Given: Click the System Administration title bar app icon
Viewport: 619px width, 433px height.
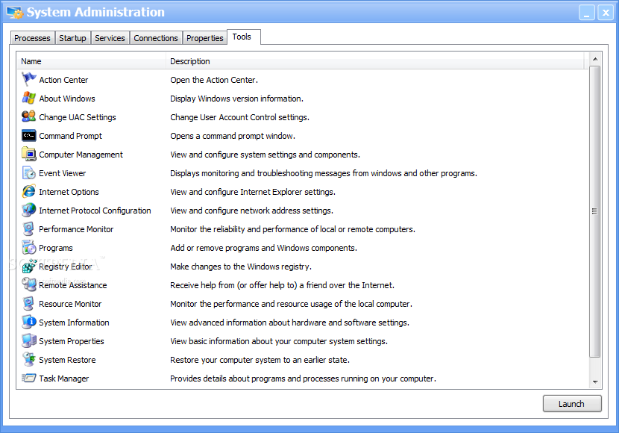Looking at the screenshot, I should [x=15, y=12].
